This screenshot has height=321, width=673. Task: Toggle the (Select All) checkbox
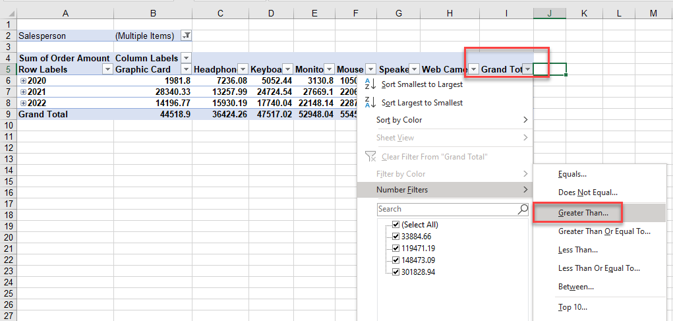click(x=395, y=225)
